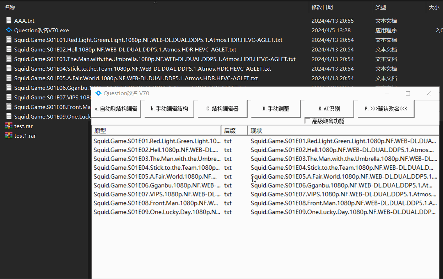Screen dimensions: 443x279
Task: Select Squid.Game.S01E04.Stick.to.the.Team file name in Explorer
Action: tap(142, 69)
